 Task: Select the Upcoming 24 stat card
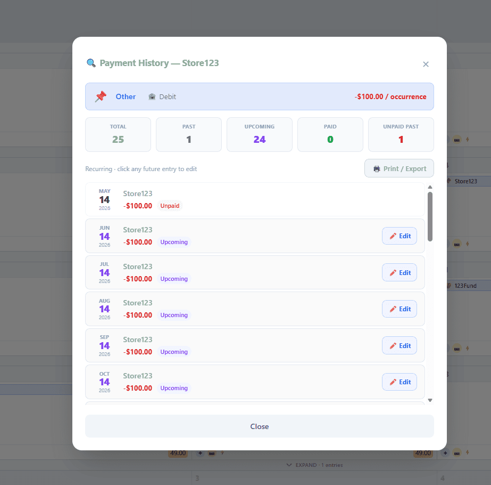259,135
